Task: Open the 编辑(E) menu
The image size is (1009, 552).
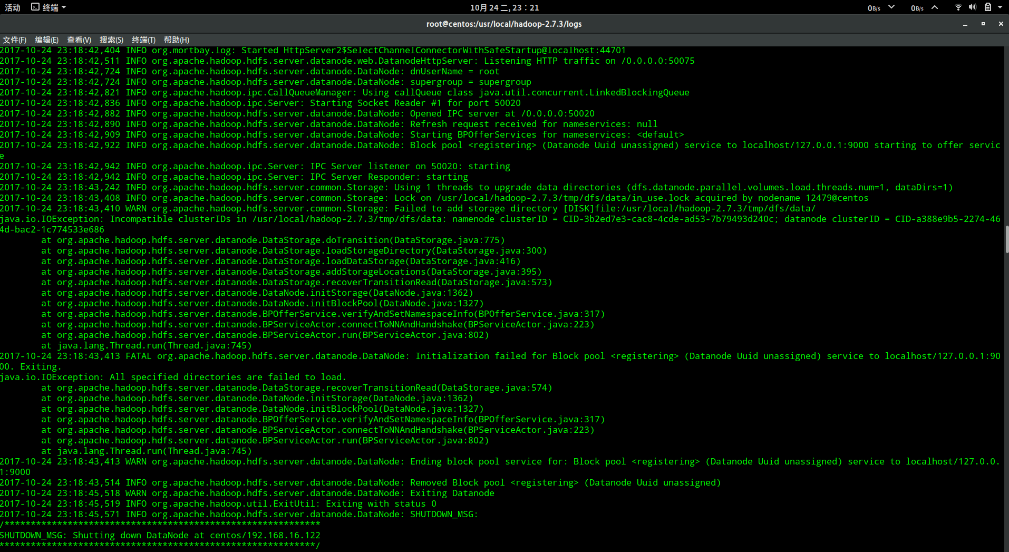Action: (46, 40)
